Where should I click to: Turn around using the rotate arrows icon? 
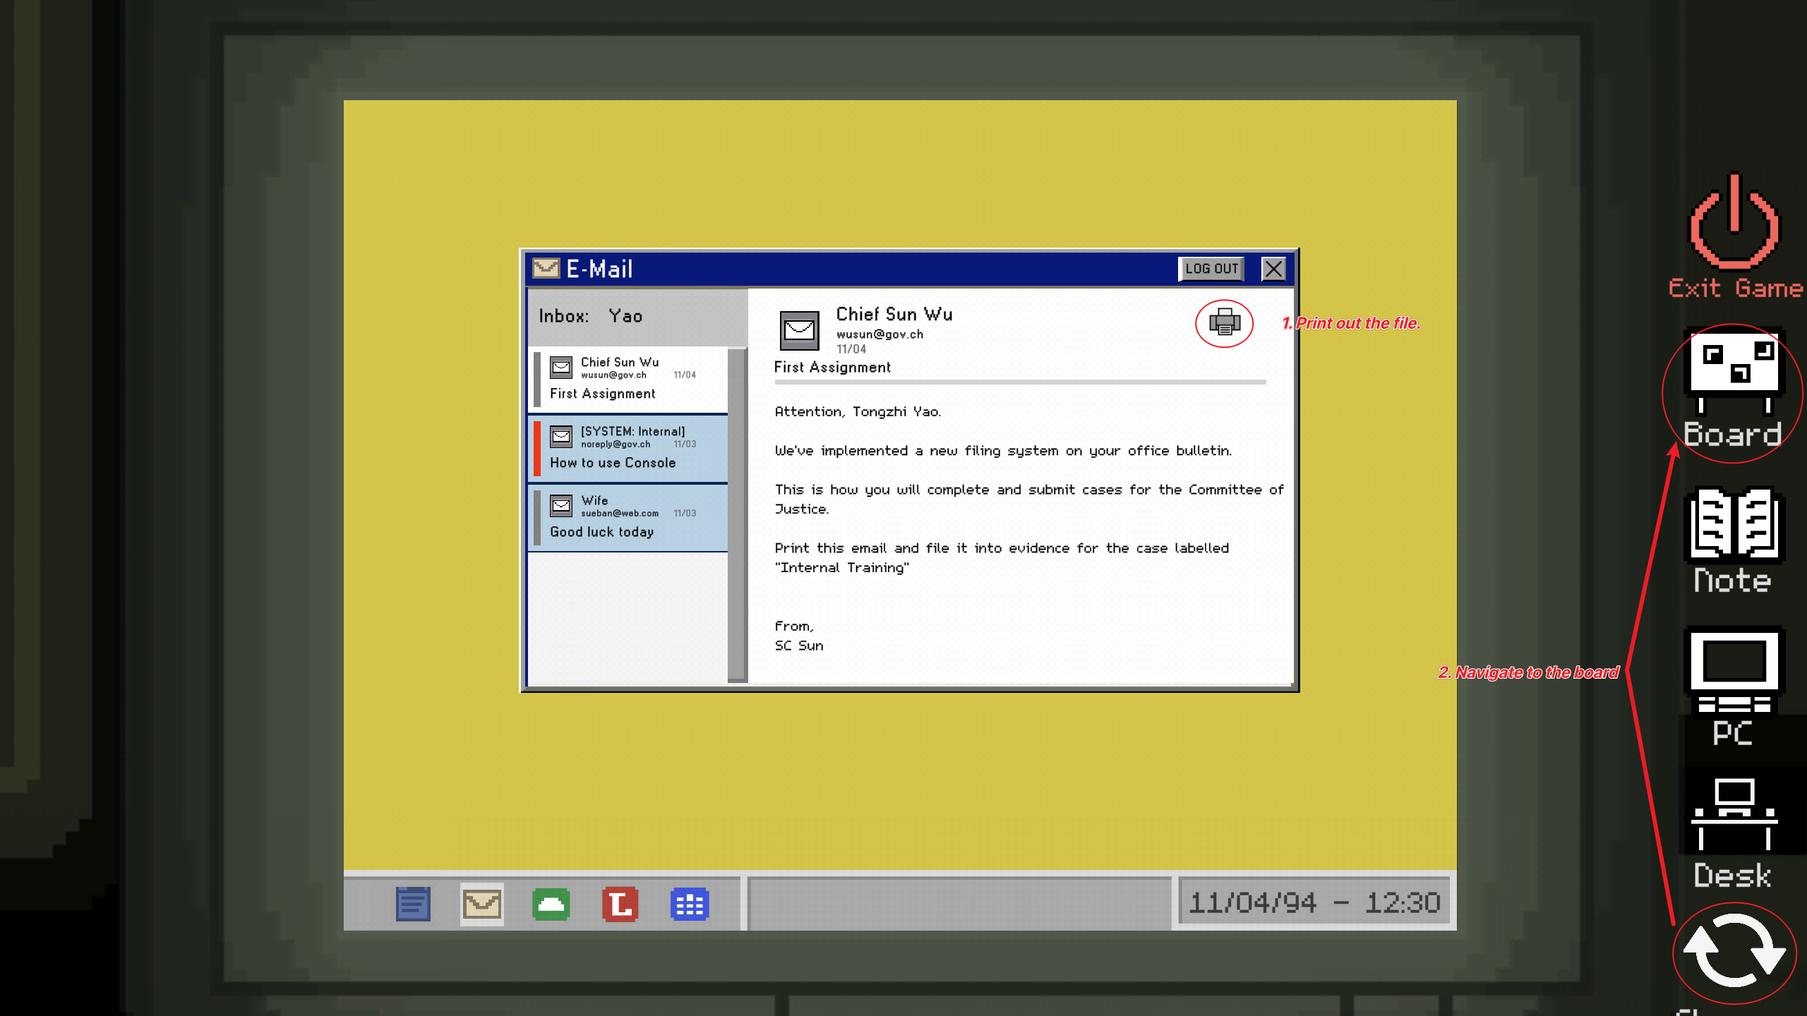point(1735,952)
